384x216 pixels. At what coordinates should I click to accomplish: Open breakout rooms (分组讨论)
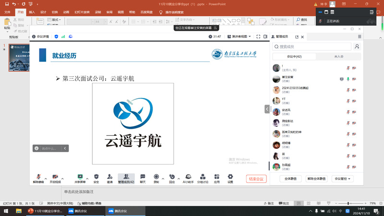coord(203,179)
